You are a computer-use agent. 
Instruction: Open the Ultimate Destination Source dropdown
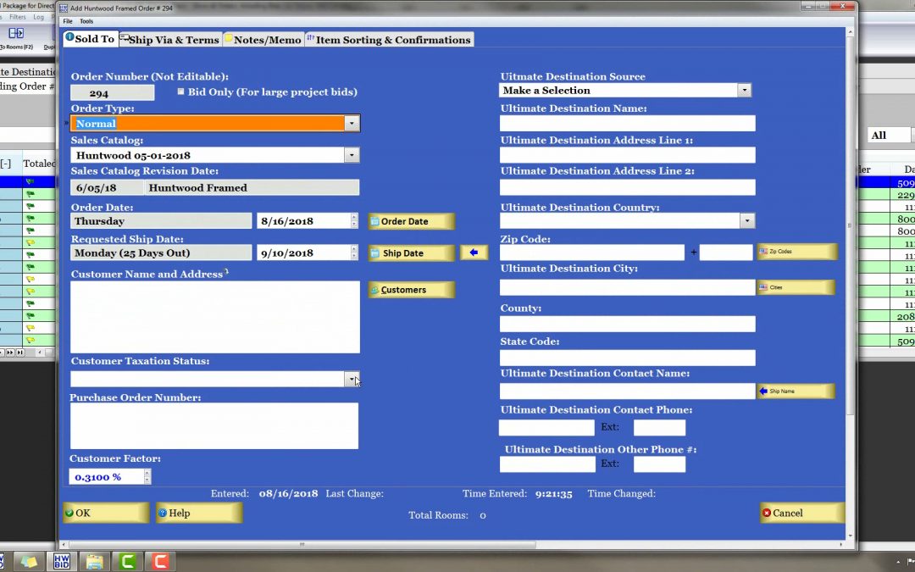click(744, 91)
